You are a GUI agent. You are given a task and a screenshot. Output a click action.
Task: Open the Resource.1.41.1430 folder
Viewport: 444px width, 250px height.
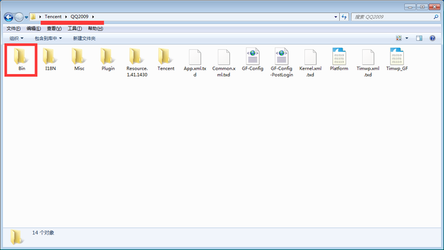pos(137,62)
